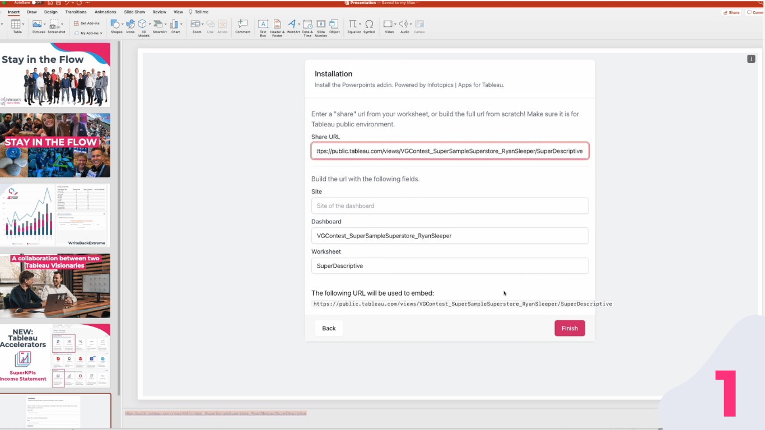
Task: Click the Tell me search box
Action: (199, 12)
